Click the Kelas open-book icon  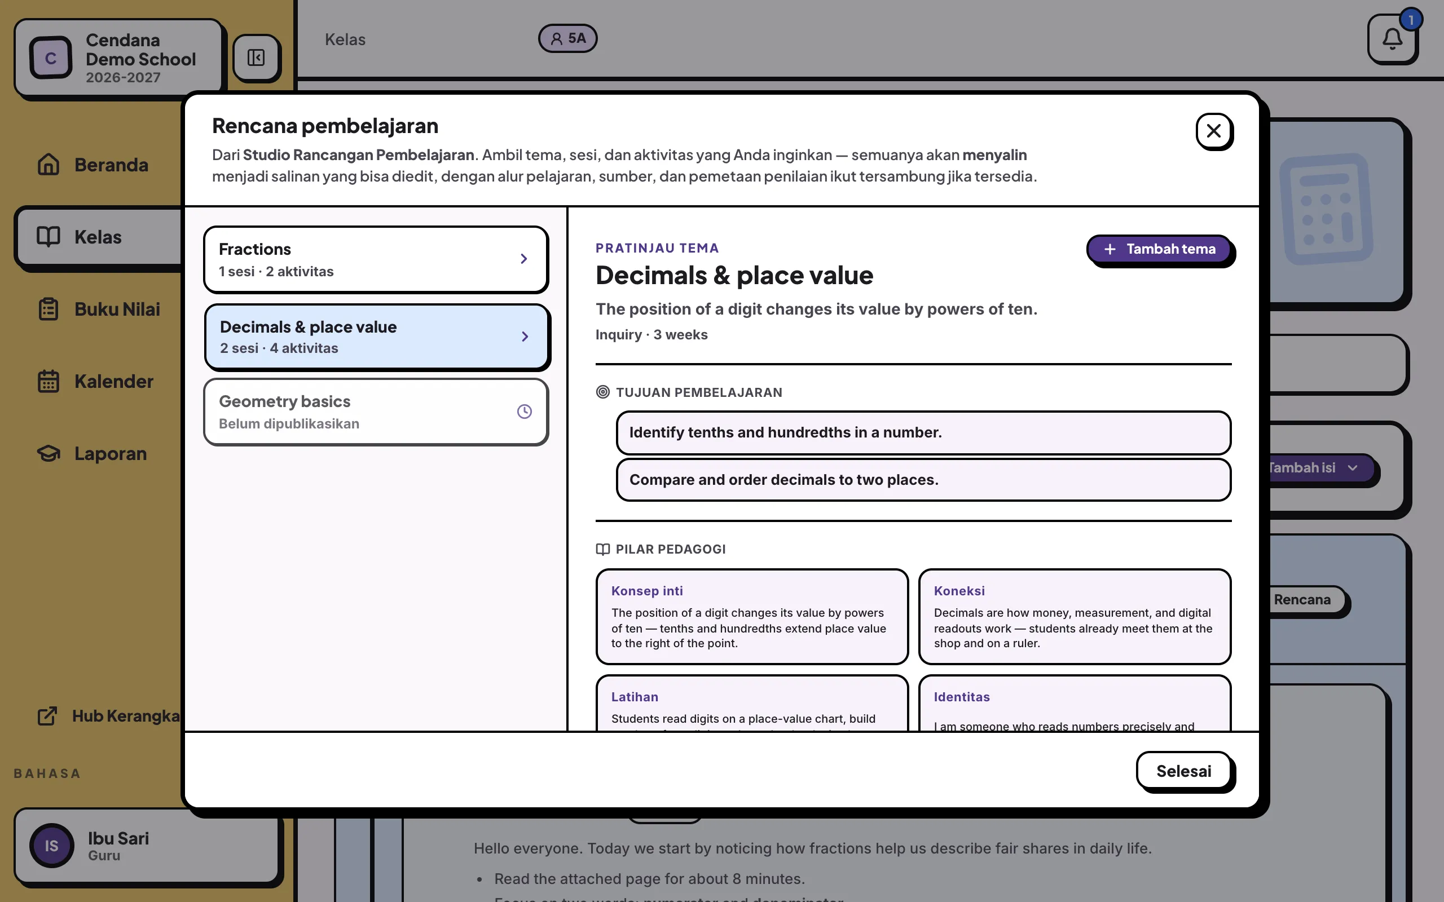point(49,237)
